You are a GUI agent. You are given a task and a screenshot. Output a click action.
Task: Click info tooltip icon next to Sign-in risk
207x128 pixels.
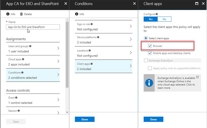tap(92, 24)
